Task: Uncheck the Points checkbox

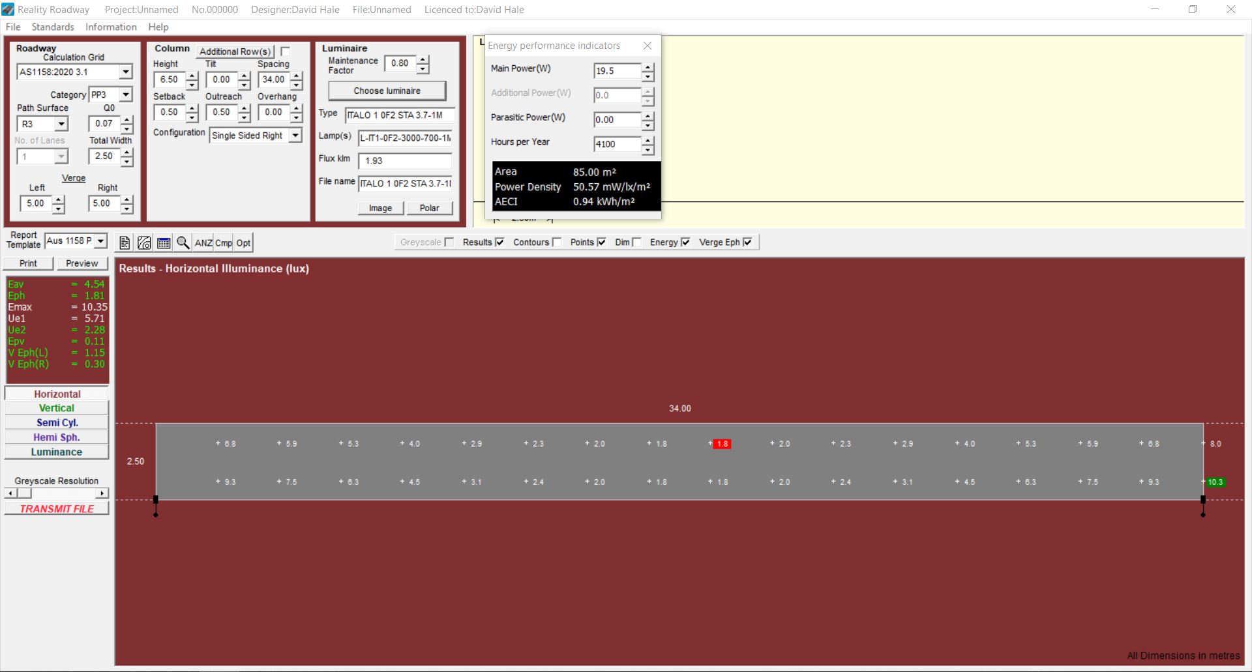Action: pos(601,242)
